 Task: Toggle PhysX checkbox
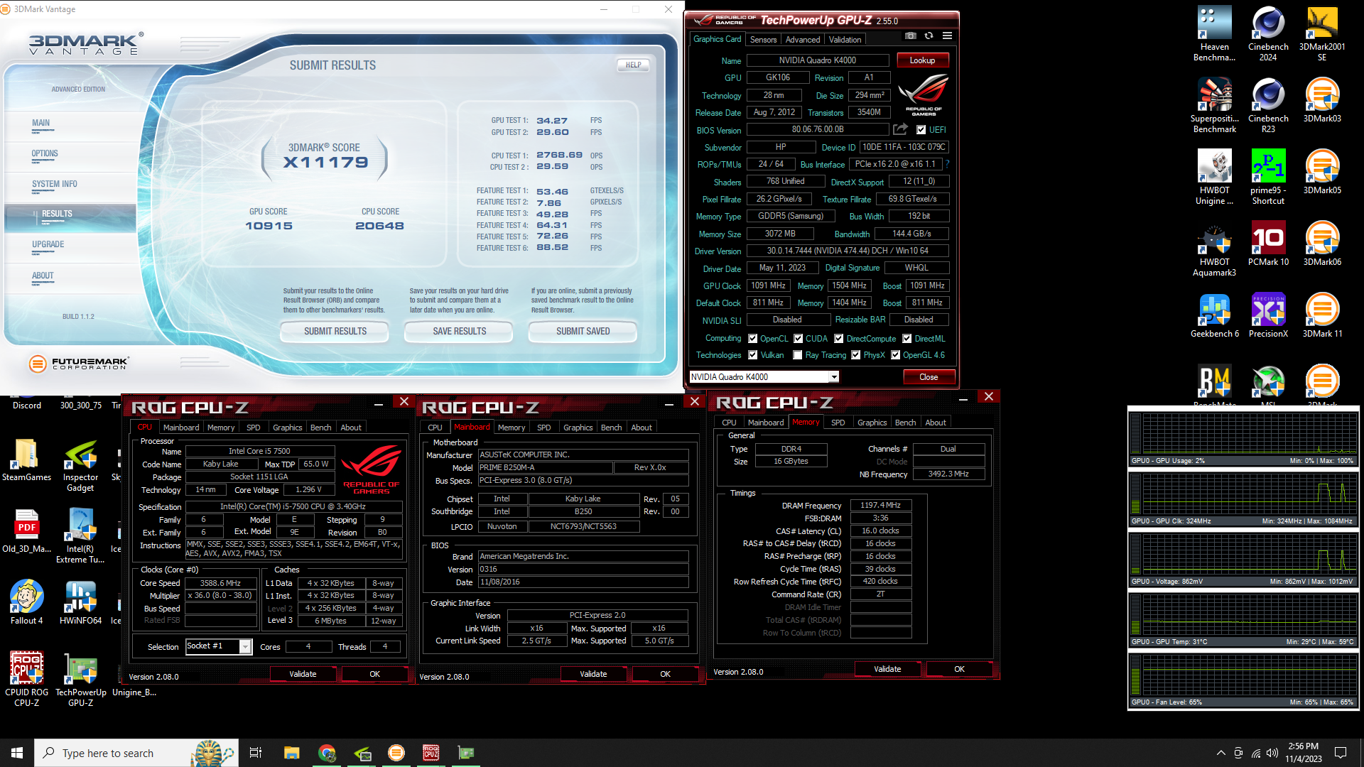(x=855, y=355)
